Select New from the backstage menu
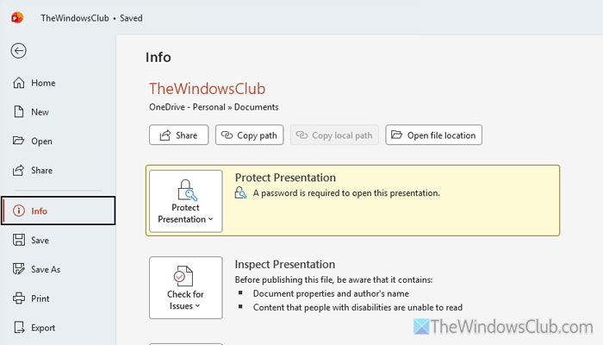Image resolution: width=603 pixels, height=345 pixels. [40, 112]
